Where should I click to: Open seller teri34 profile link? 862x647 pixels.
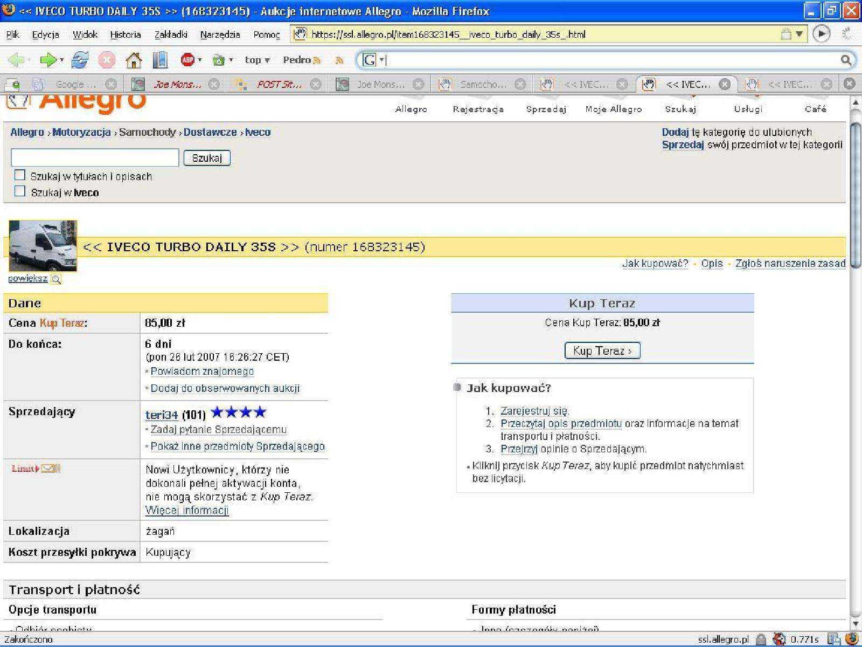pos(162,415)
